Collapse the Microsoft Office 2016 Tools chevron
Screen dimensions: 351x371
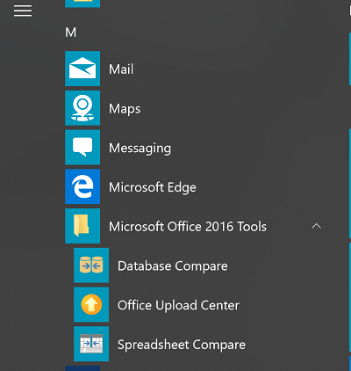tap(317, 226)
